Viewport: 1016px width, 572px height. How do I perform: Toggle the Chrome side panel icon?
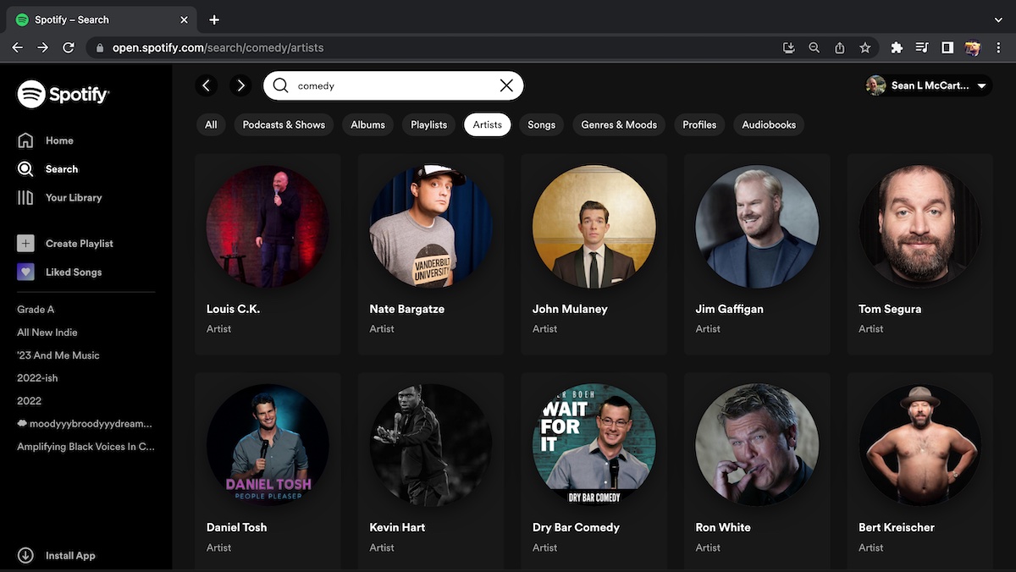pos(947,48)
